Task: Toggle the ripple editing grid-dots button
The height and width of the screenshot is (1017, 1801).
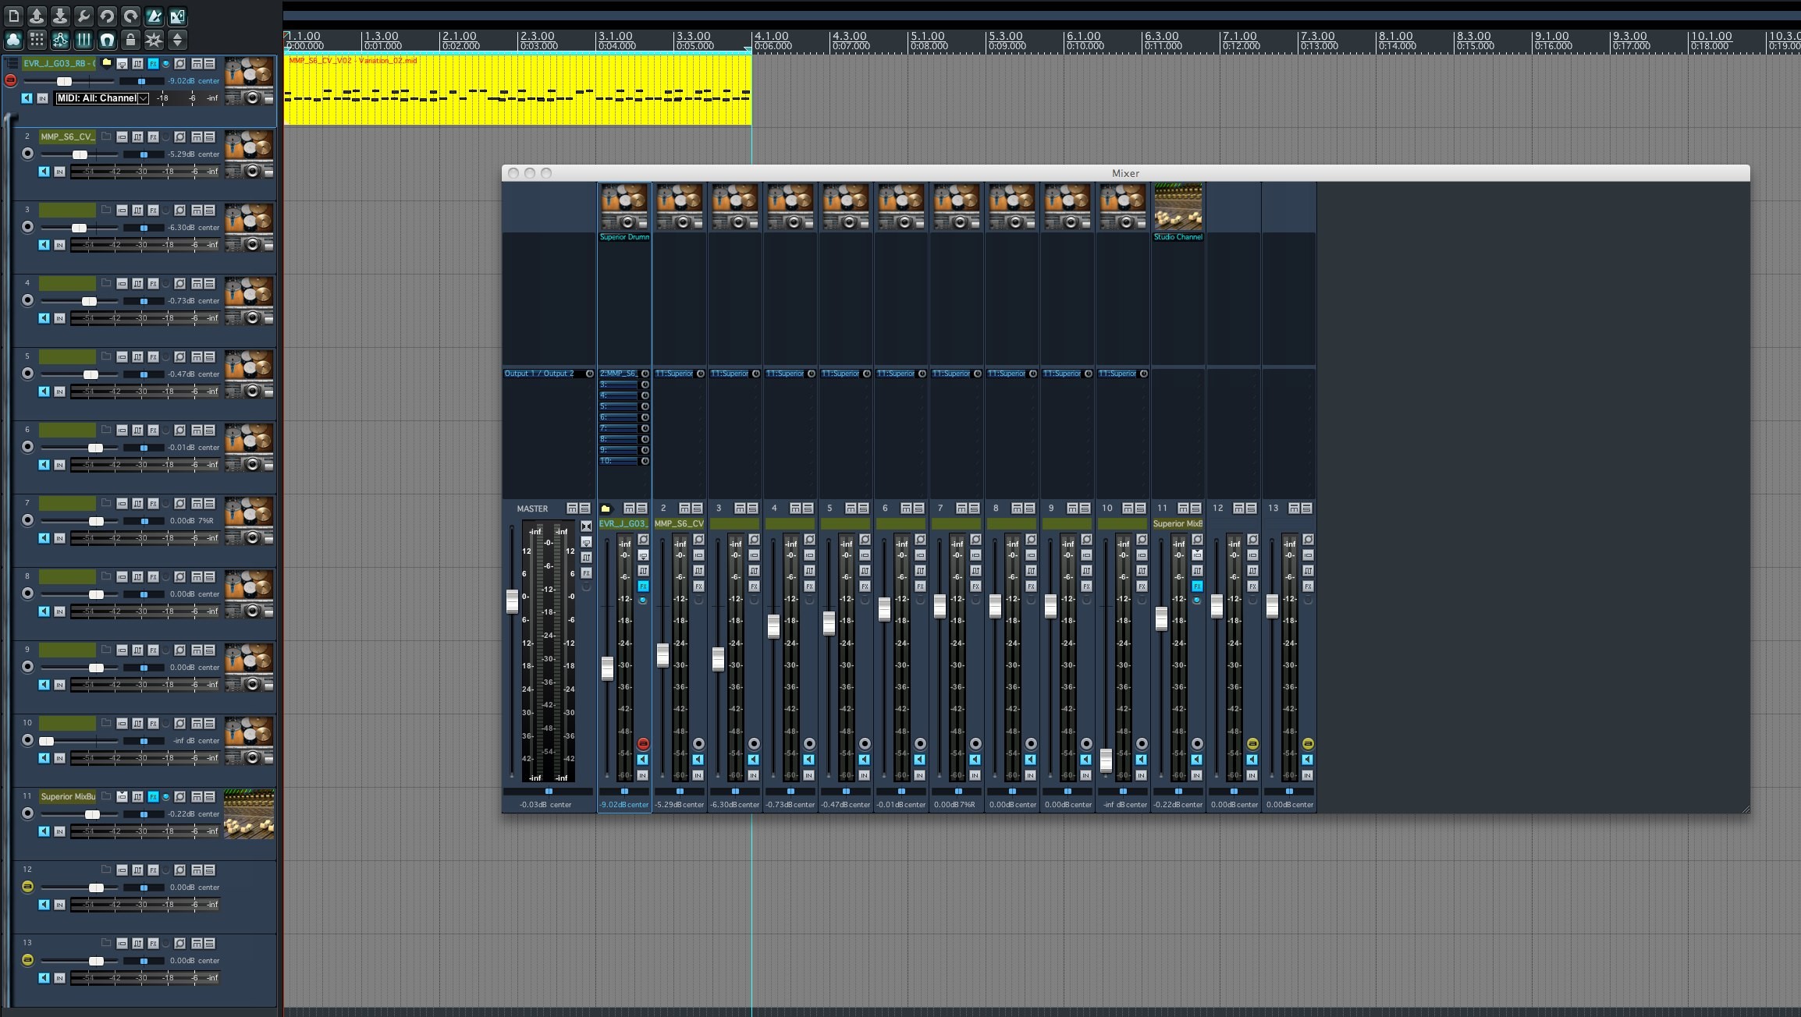Action: point(37,39)
